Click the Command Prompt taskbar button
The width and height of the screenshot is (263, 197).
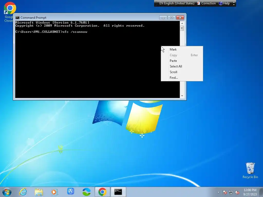118,192
